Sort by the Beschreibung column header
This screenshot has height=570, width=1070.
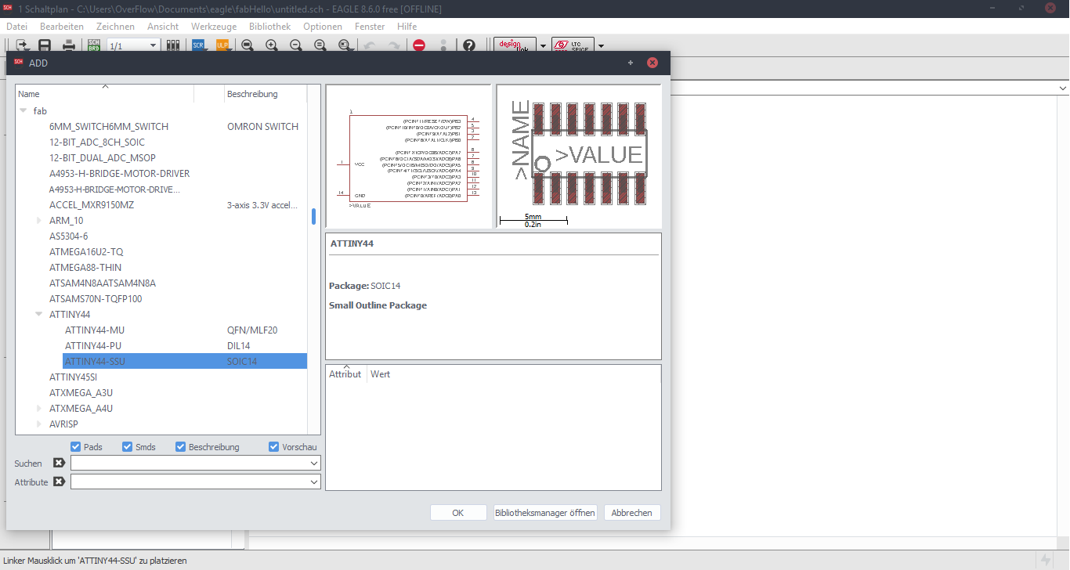(x=266, y=94)
